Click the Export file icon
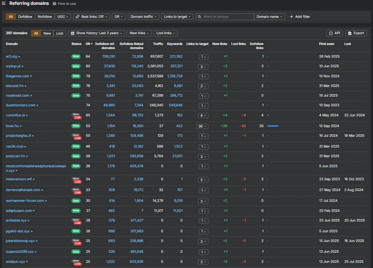This screenshot has height=268, width=373. 350,33
